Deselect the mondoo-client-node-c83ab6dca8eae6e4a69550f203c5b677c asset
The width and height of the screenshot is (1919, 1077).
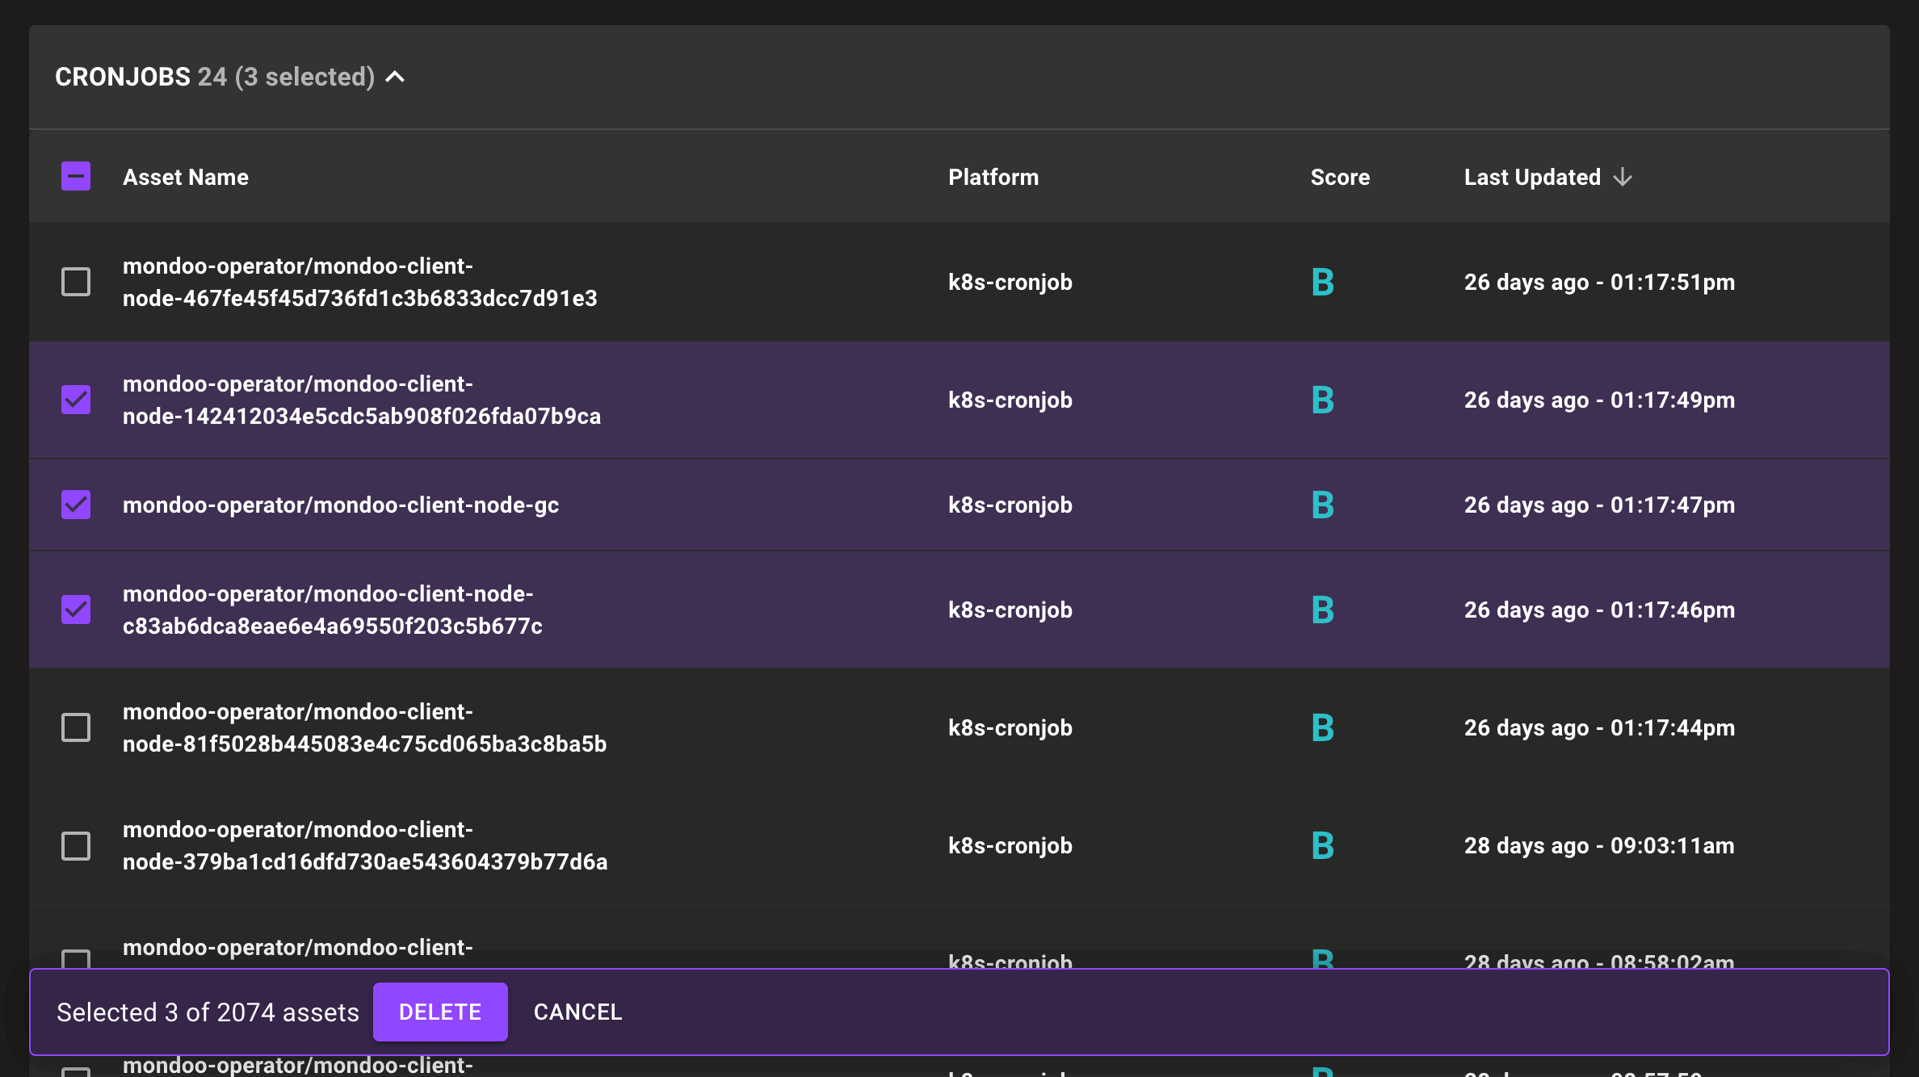coord(75,610)
